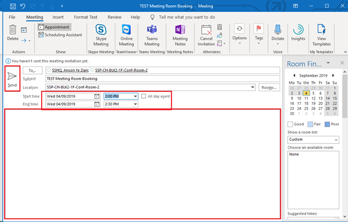Open Room Finder pane options arrow
The width and height of the screenshot is (348, 222).
[328, 63]
